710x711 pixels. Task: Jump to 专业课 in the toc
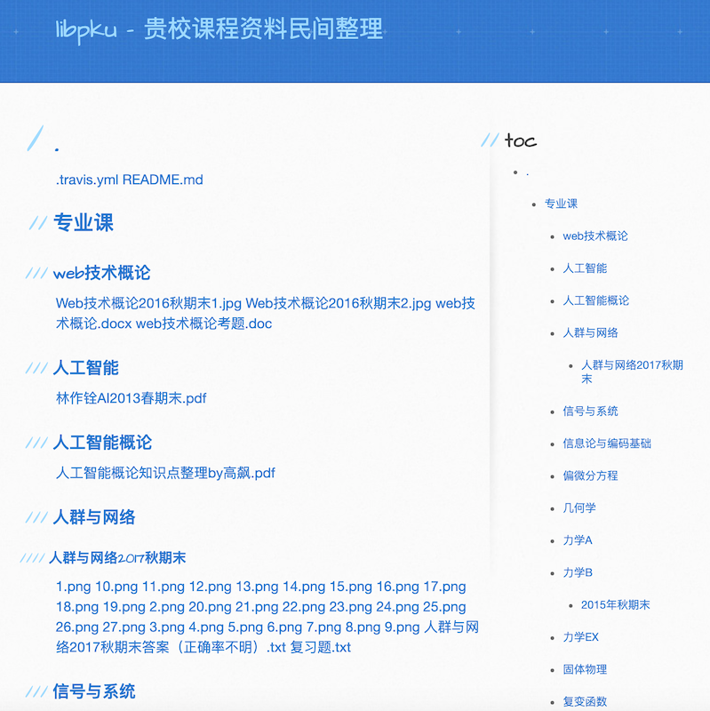(561, 204)
